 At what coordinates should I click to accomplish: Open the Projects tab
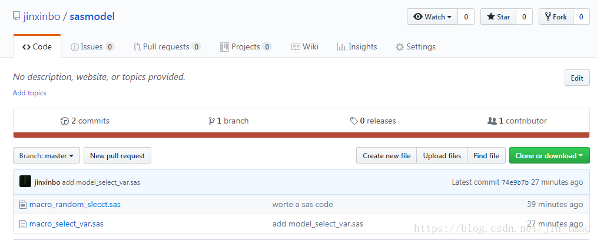coord(246,47)
